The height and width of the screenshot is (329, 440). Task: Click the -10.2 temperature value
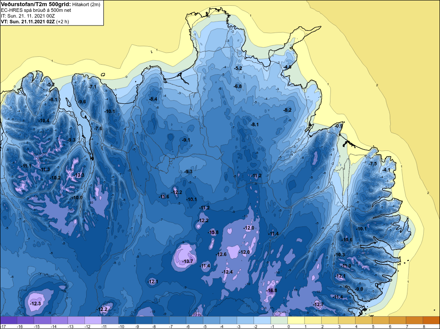point(55,178)
